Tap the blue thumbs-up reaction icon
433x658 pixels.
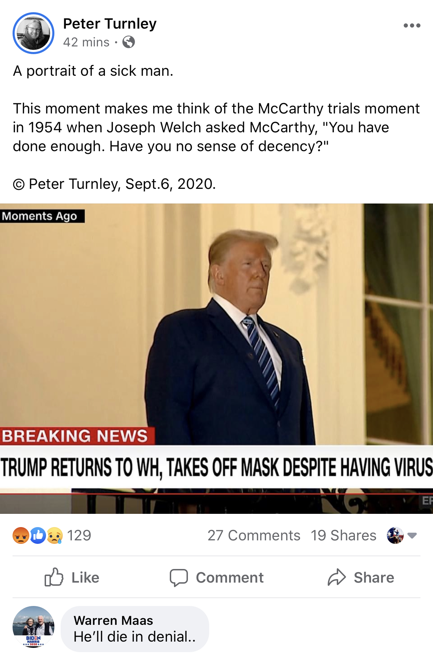coord(38,535)
